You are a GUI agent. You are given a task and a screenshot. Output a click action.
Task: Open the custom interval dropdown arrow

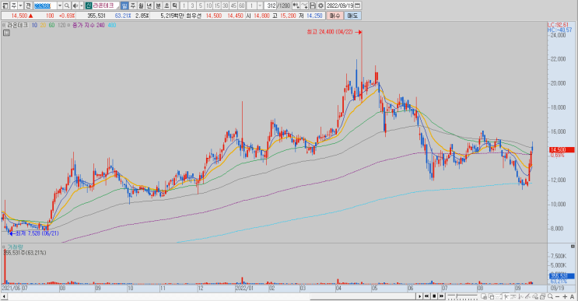pyautogui.click(x=260, y=5)
